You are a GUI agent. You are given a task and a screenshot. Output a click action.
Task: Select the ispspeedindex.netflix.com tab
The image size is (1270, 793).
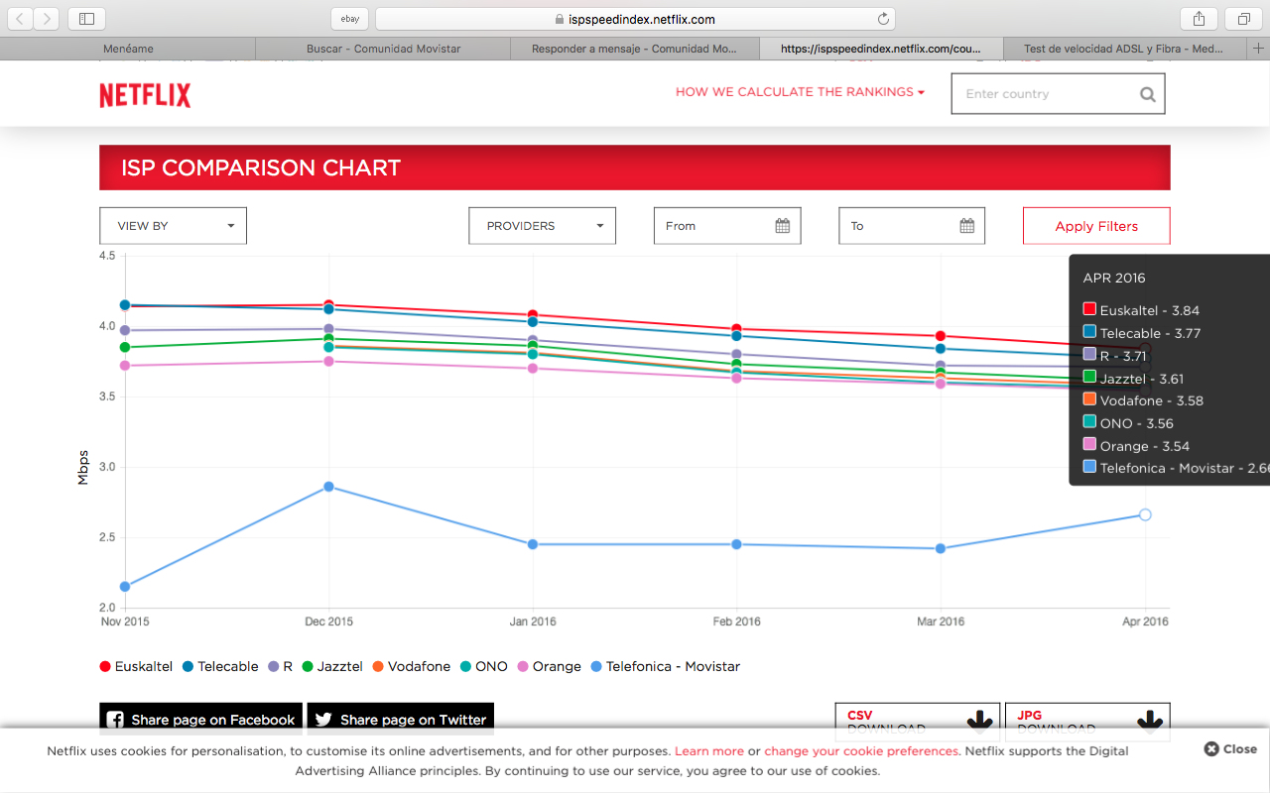click(x=881, y=49)
